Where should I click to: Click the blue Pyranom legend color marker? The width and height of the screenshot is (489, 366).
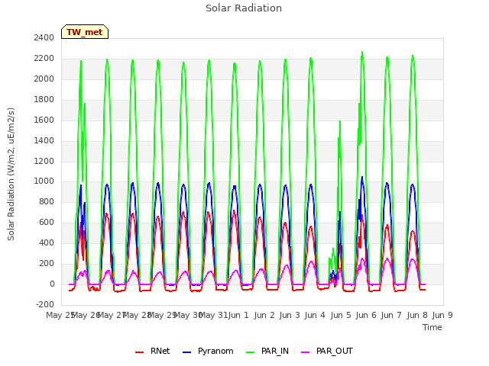(x=186, y=352)
